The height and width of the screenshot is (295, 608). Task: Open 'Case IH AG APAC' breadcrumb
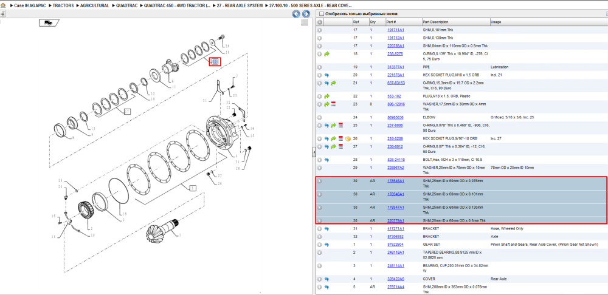30,6
